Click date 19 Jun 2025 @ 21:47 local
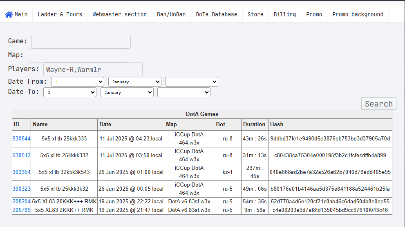The height and width of the screenshot is (227, 405). click(131, 210)
